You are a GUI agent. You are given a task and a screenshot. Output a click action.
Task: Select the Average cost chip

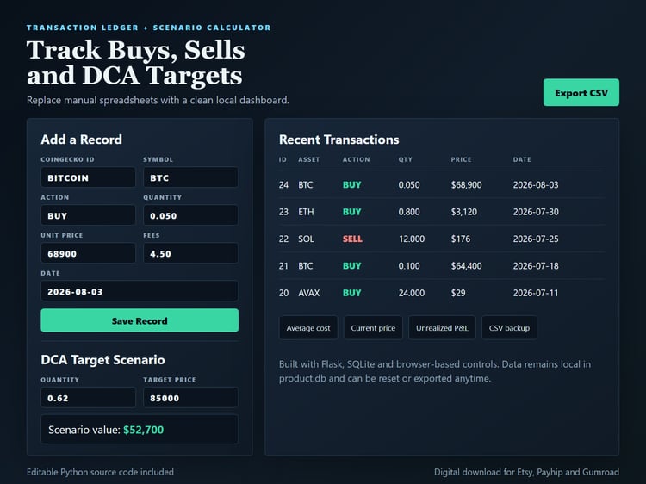pos(308,328)
